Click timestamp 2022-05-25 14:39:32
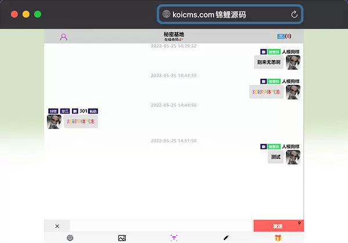The image size is (348, 243). point(173,46)
